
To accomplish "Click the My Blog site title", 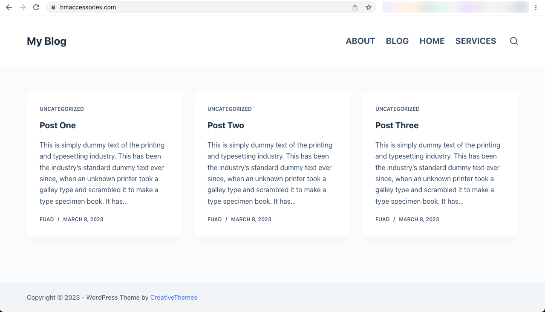I will (x=46, y=41).
